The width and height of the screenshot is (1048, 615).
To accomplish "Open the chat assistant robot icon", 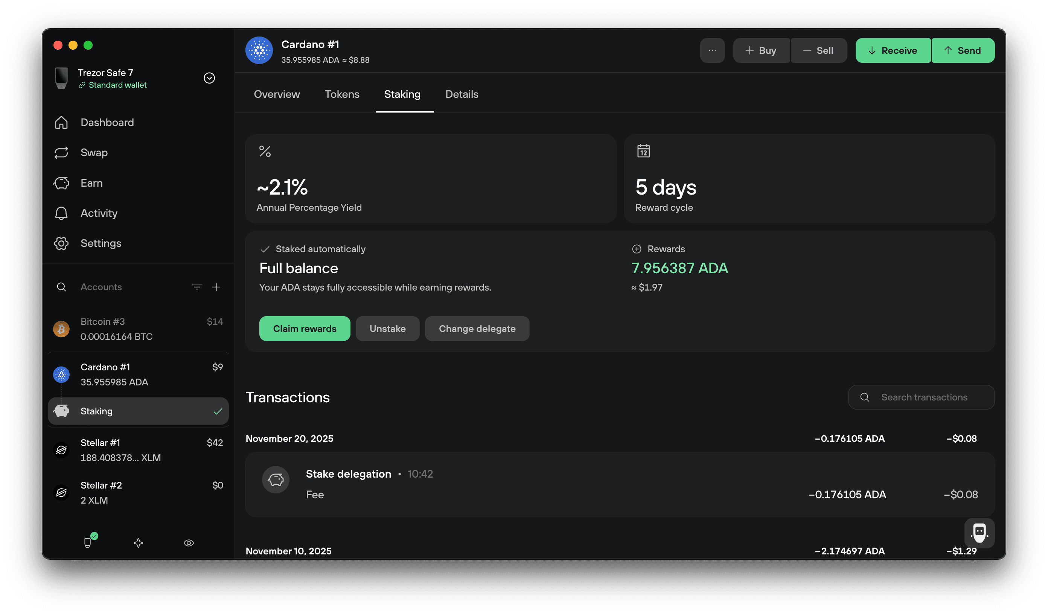I will pos(980,533).
